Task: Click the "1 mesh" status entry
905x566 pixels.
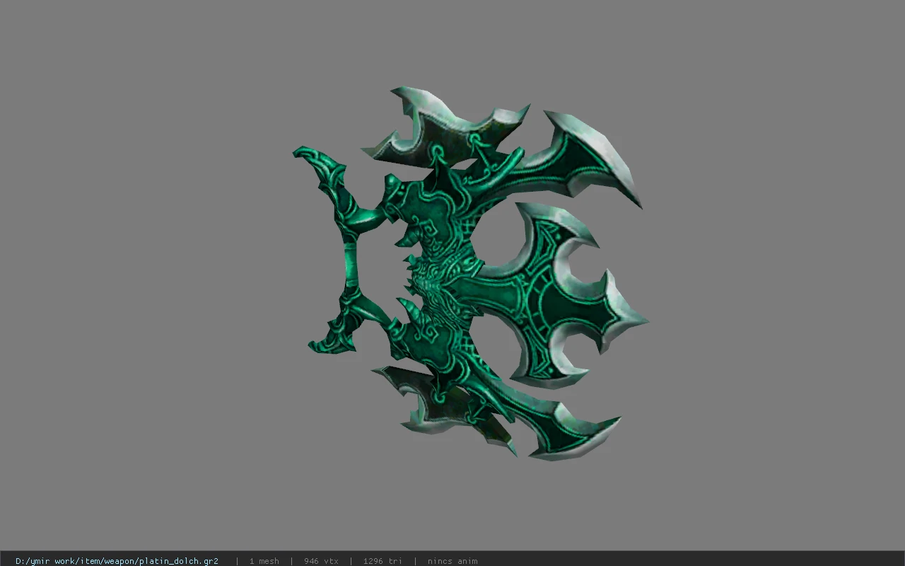Action: tap(264, 561)
